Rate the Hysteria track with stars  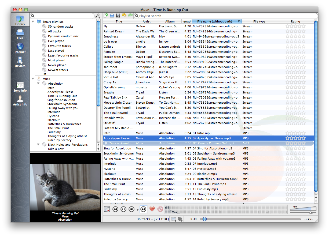[295, 169]
